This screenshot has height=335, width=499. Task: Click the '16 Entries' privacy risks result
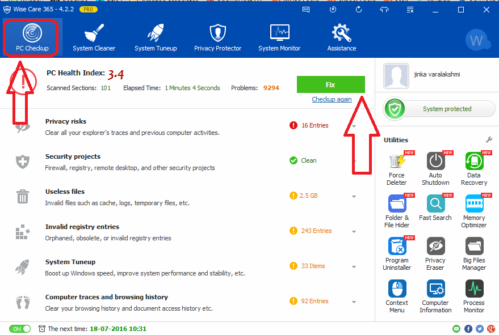pyautogui.click(x=315, y=125)
